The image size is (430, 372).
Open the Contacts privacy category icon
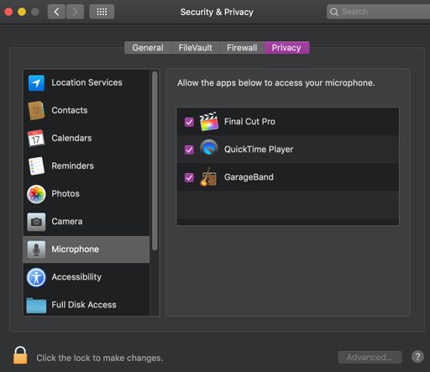36,110
